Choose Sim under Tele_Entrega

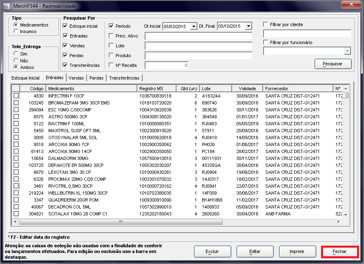[x=16, y=53]
